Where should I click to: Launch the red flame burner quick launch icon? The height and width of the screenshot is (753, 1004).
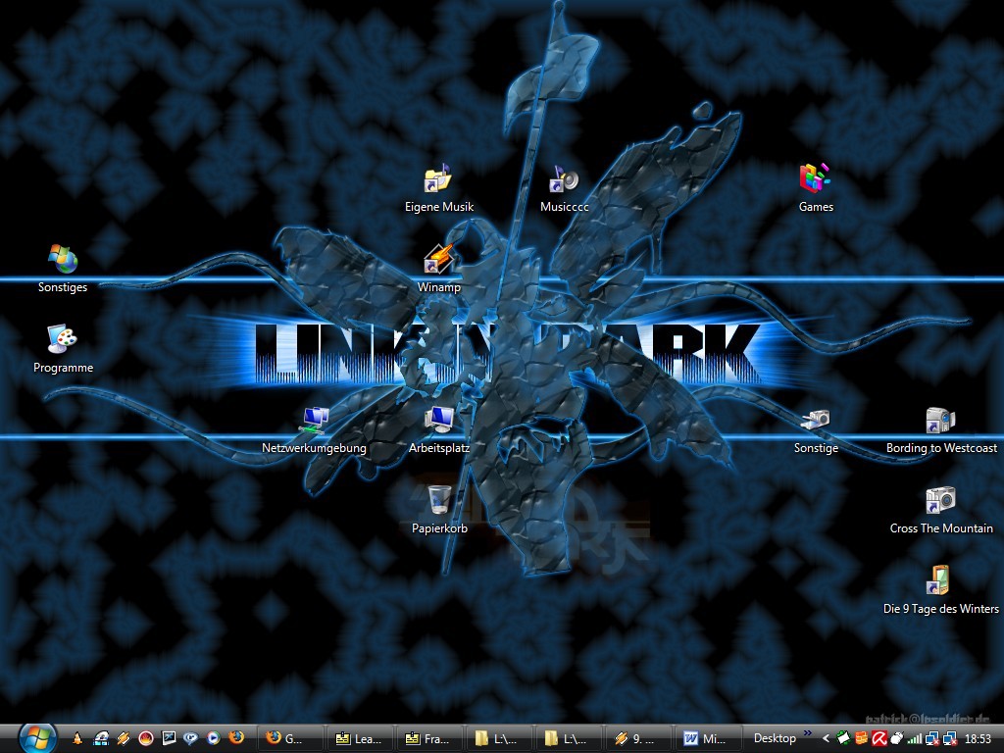click(x=146, y=738)
